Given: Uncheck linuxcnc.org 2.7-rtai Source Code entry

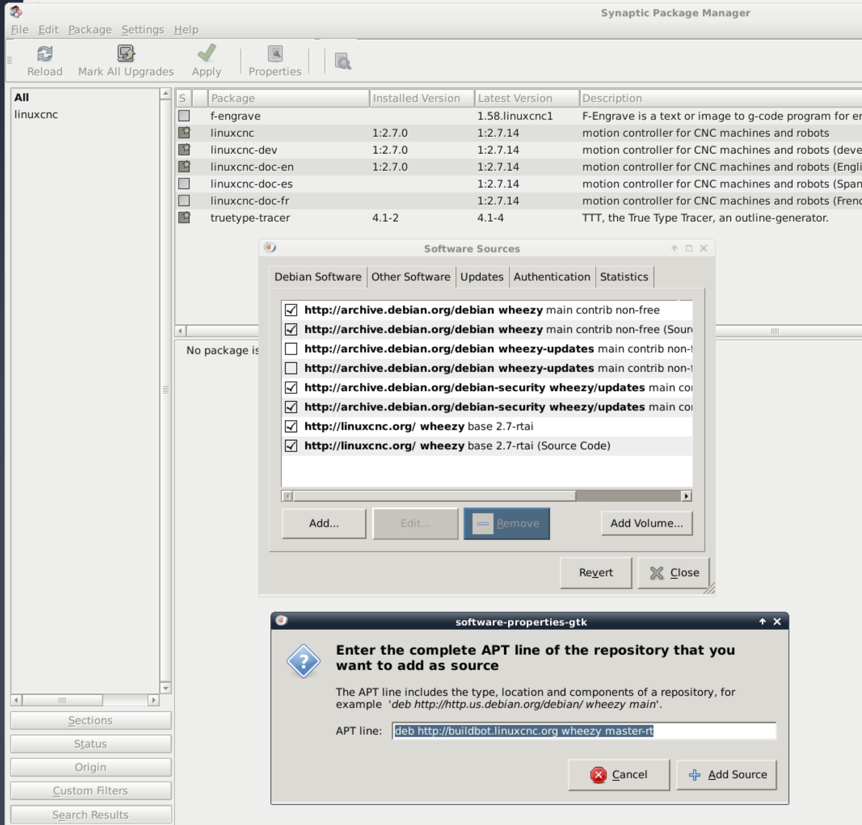Looking at the screenshot, I should coord(291,446).
